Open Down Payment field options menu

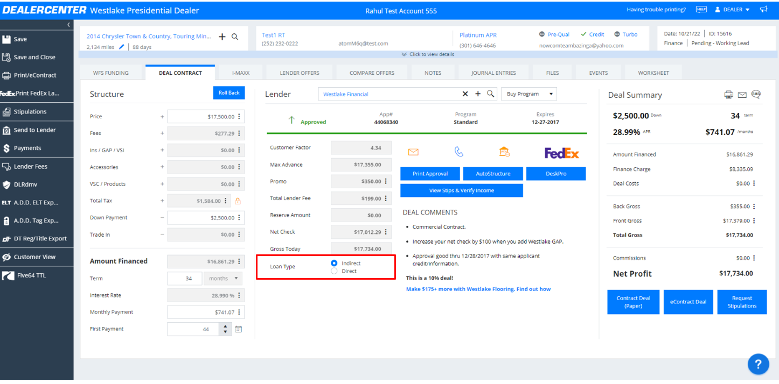[239, 218]
